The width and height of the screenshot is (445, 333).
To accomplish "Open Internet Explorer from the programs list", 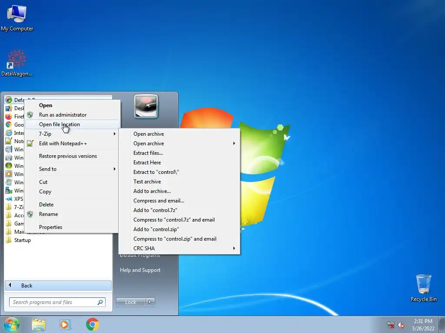I will [x=14, y=133].
